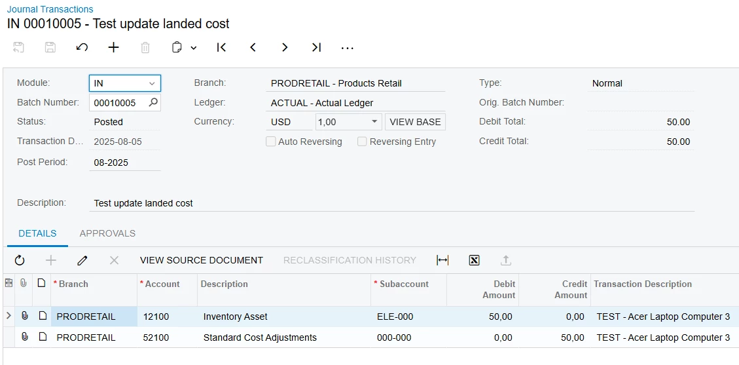The height and width of the screenshot is (365, 739).
Task: Go to first record
Action: (x=221, y=47)
